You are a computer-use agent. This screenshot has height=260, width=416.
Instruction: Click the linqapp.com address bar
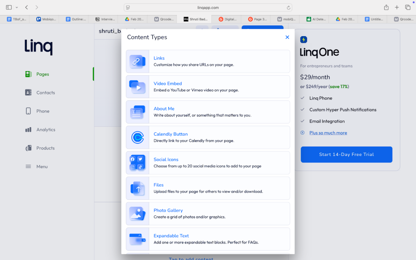[208, 7]
